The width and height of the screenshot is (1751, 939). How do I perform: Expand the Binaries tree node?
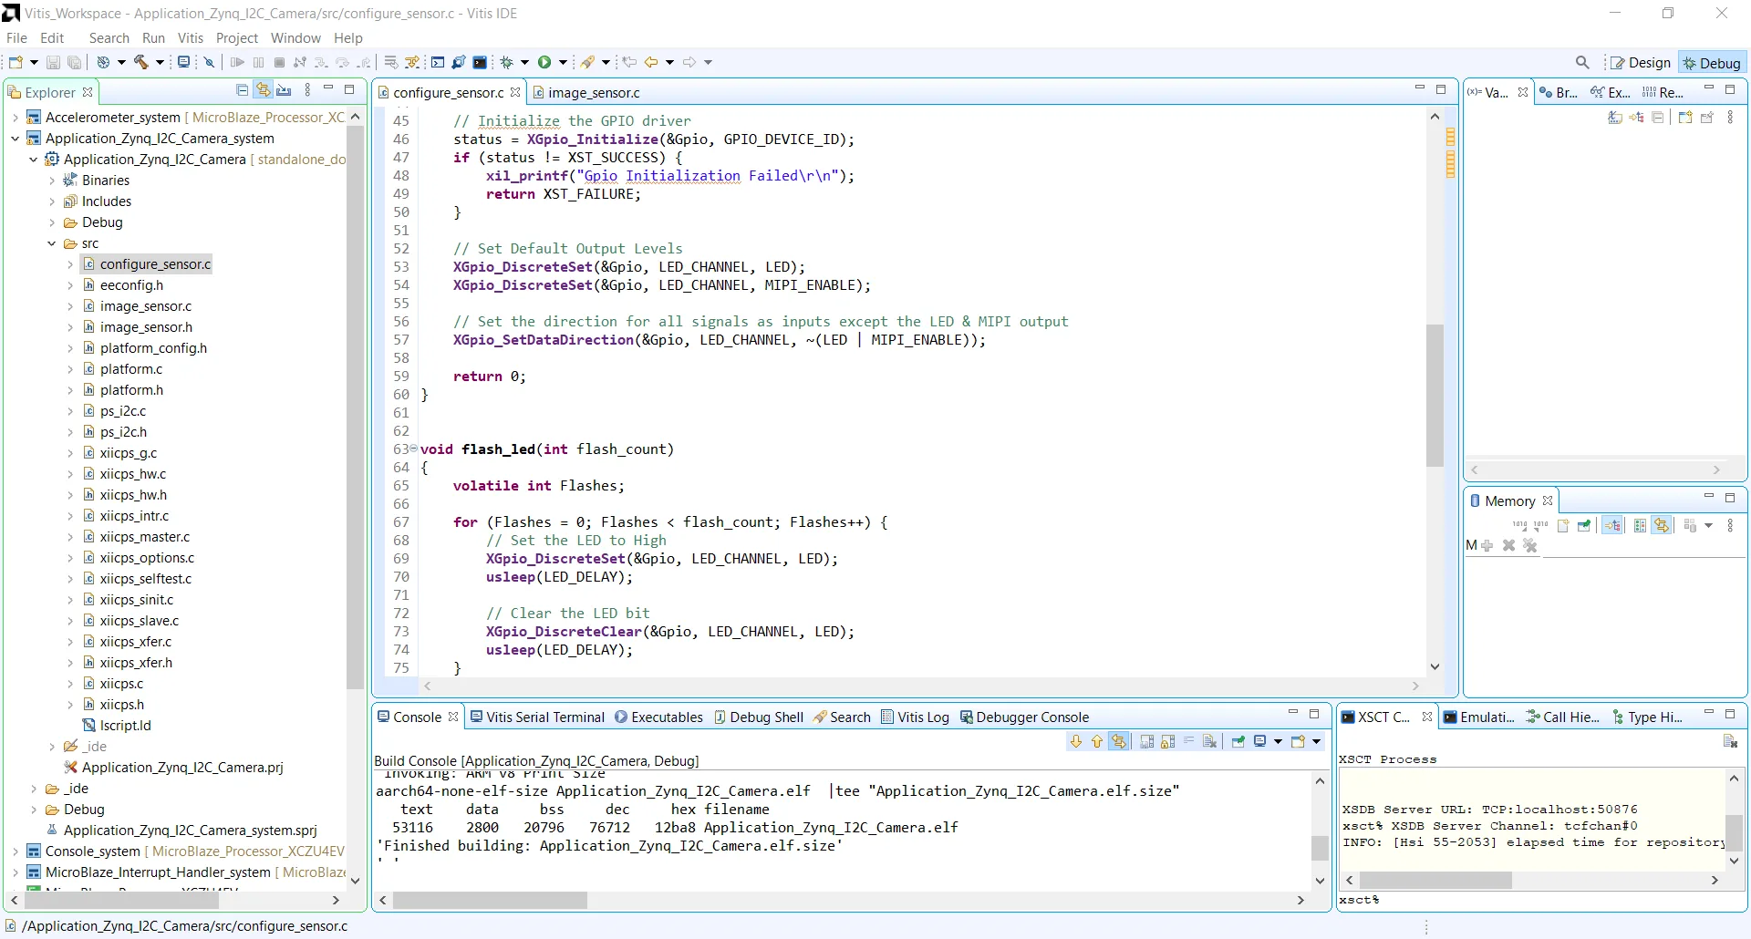(x=52, y=181)
